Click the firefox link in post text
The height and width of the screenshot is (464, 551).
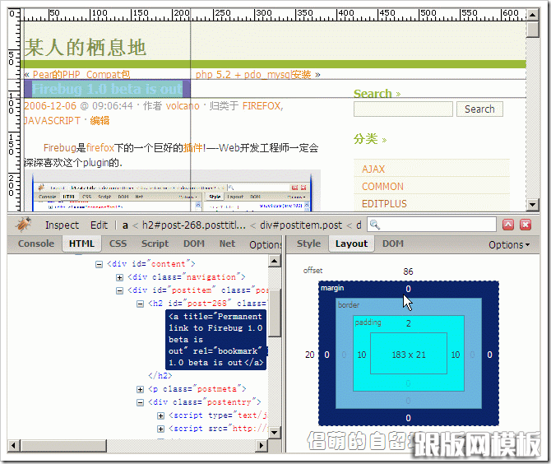click(x=100, y=147)
